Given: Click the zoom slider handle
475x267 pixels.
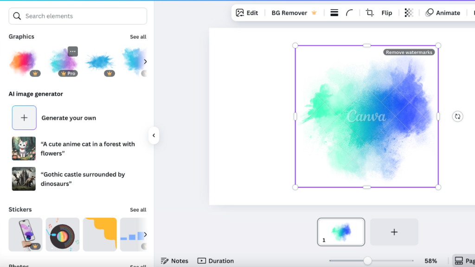Looking at the screenshot, I should [367, 261].
